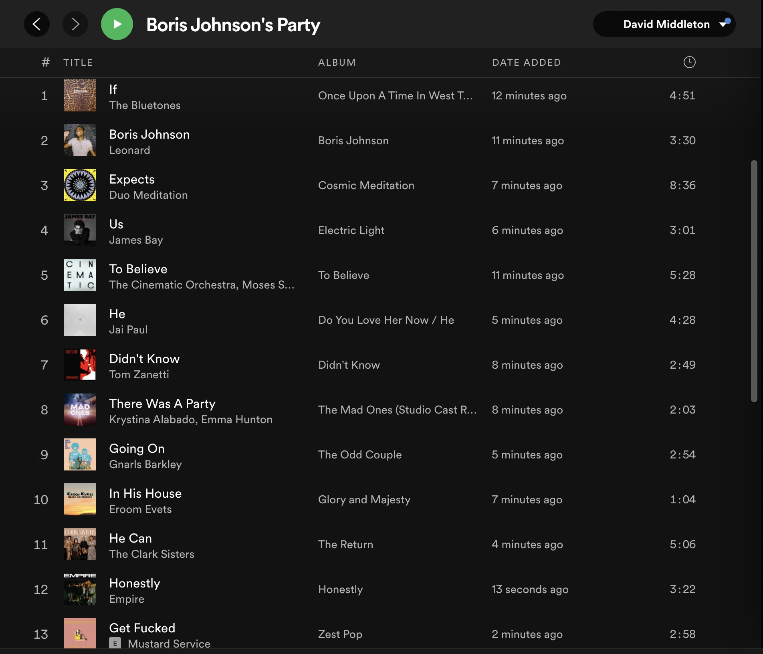Select the track title Get Fucked

pyautogui.click(x=142, y=628)
